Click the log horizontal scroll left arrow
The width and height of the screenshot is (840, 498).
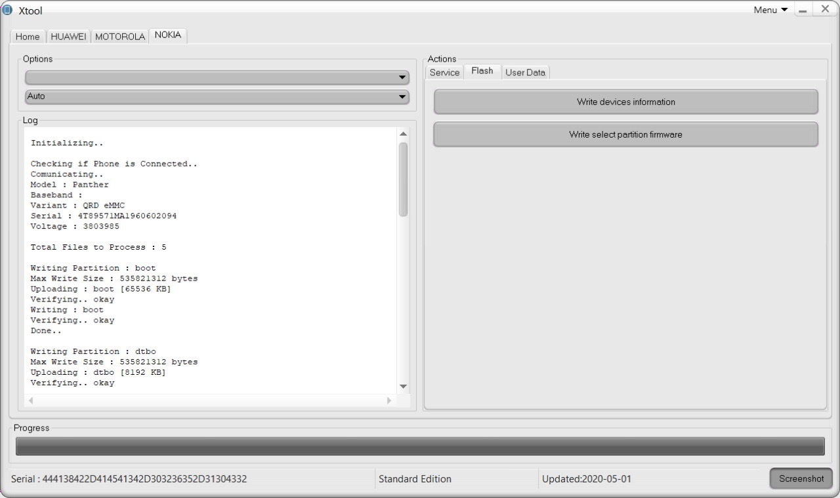pyautogui.click(x=30, y=400)
